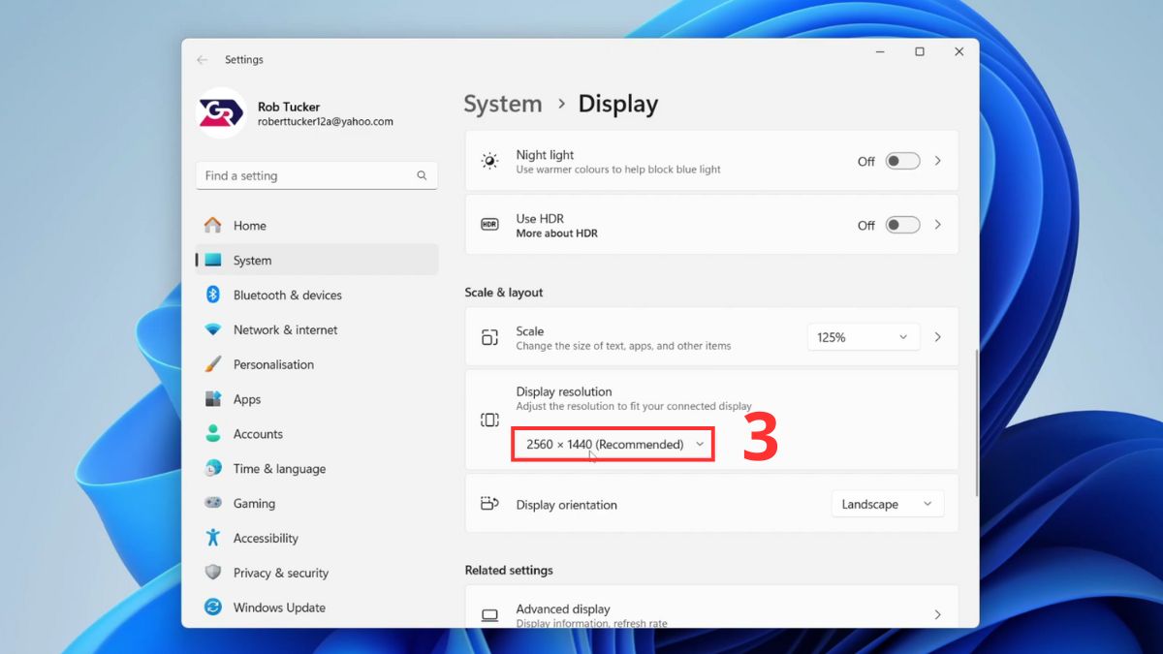Click the Rob Tucker account name

(289, 107)
